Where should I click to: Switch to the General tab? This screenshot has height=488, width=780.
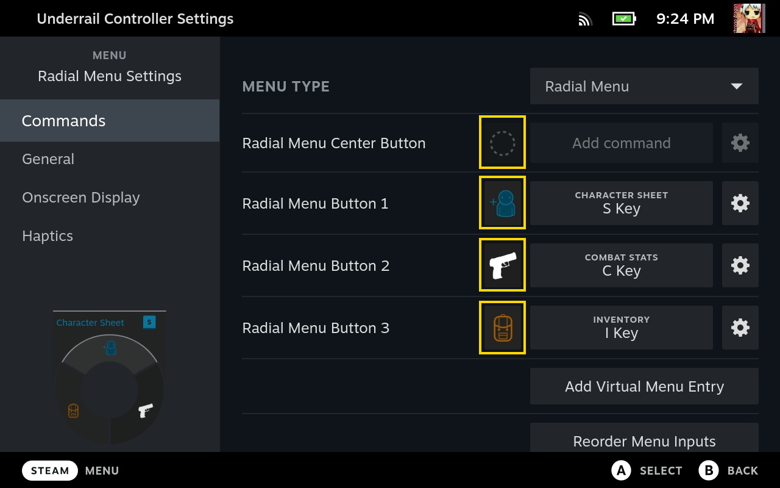click(x=110, y=159)
